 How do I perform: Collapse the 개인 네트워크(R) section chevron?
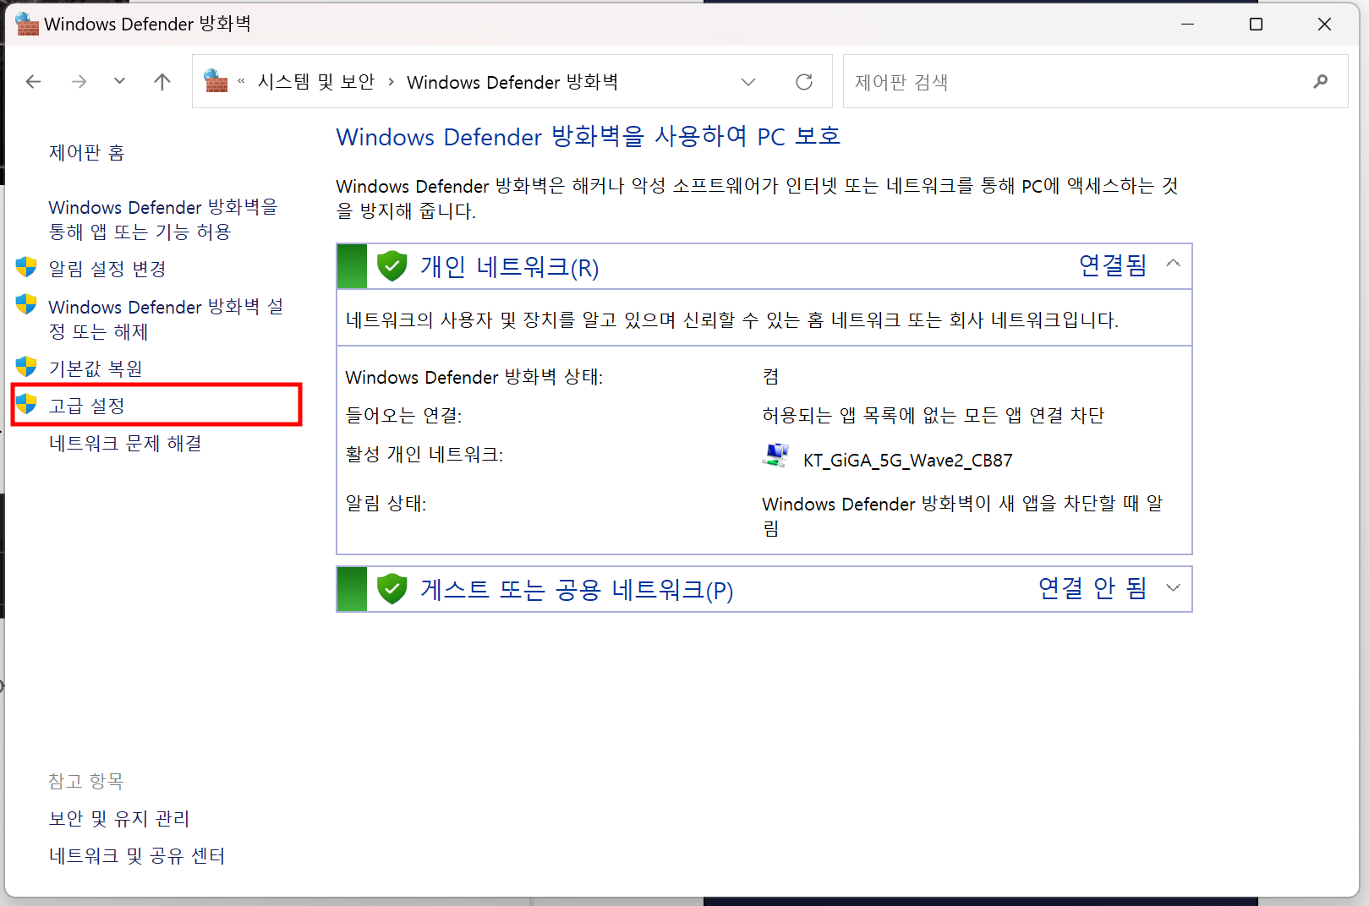pyautogui.click(x=1173, y=263)
